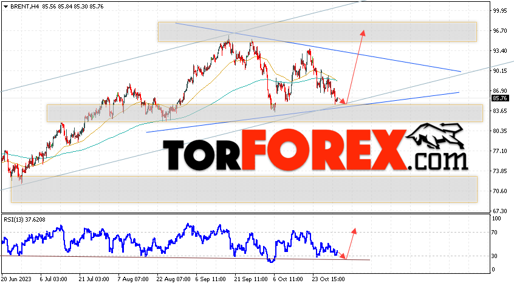The image size is (514, 286).
Task: Click the 99.95 price axis label
Action: [x=500, y=11]
